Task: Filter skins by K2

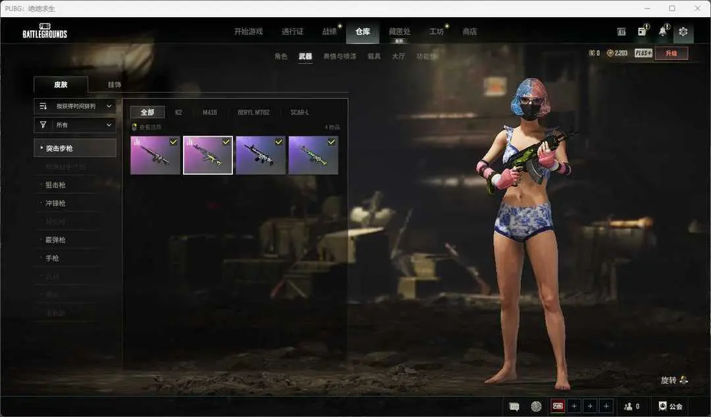Action: click(x=178, y=112)
